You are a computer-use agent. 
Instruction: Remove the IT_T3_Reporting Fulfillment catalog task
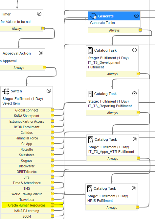click(134, 93)
